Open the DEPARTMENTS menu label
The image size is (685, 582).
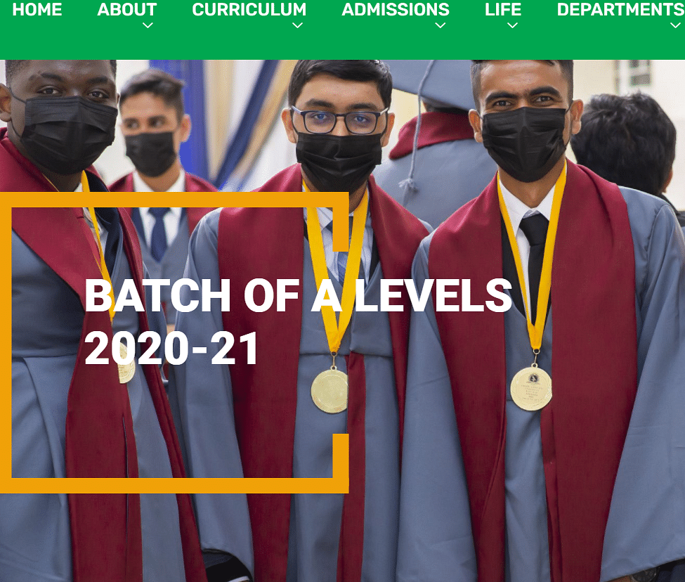click(x=621, y=10)
